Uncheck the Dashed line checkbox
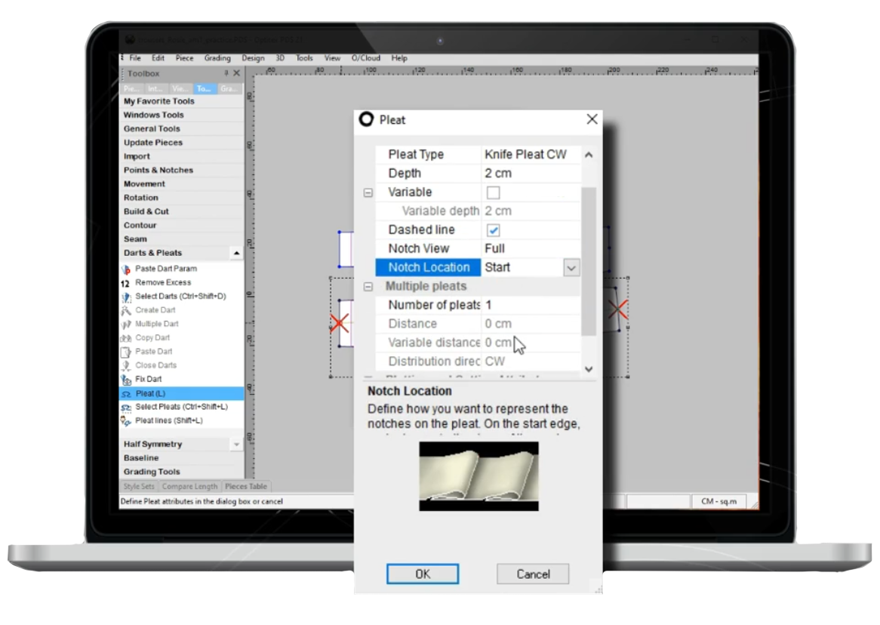The height and width of the screenshot is (625, 880). pyautogui.click(x=494, y=230)
